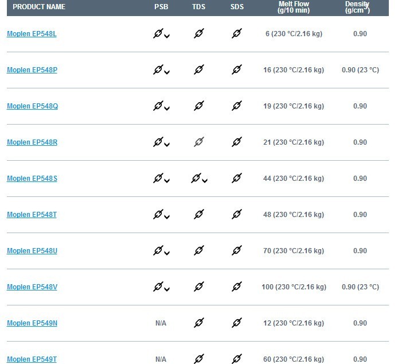The image size is (398, 364).
Task: Expand PSB dropdown chevron for Moplen EP548T
Action: tap(167, 217)
